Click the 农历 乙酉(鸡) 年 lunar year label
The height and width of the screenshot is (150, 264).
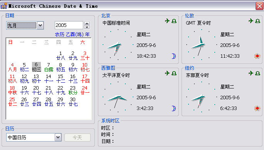(72, 35)
